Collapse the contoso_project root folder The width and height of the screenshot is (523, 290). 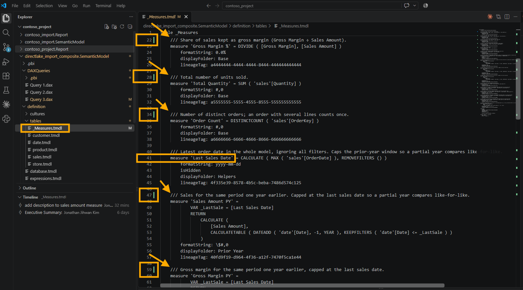(x=37, y=27)
